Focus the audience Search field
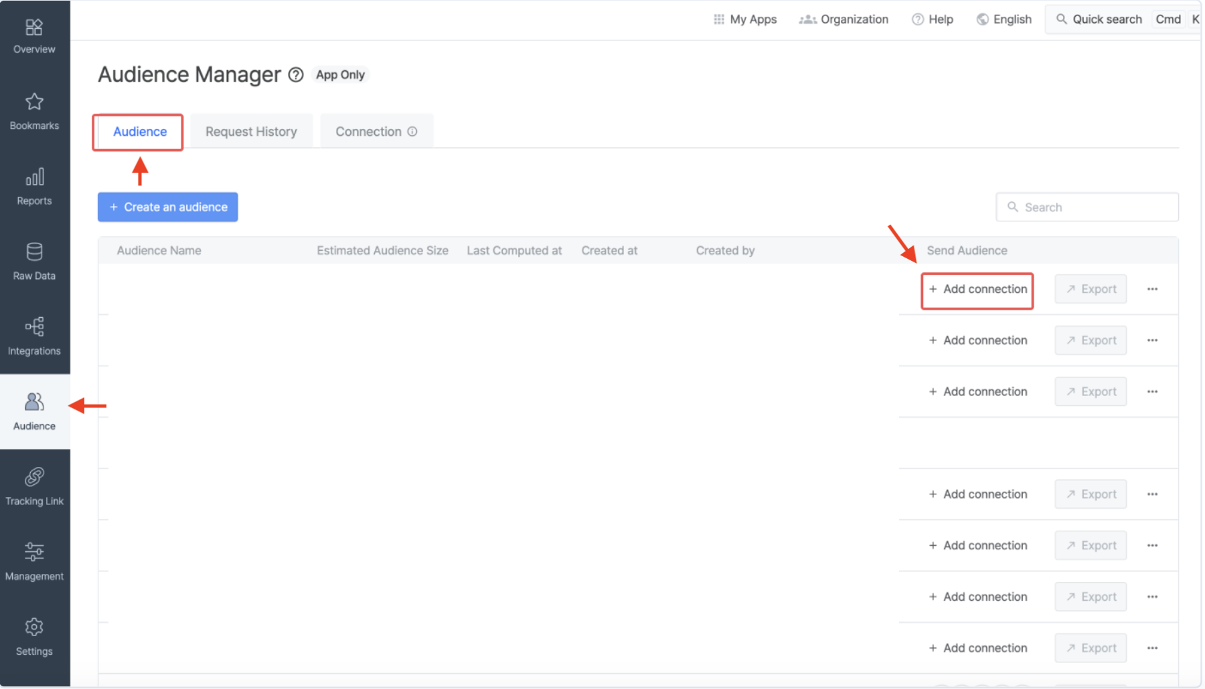 pyautogui.click(x=1087, y=207)
